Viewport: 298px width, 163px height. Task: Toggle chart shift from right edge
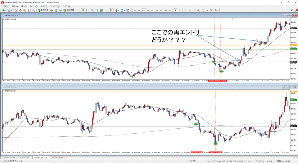click(111, 10)
